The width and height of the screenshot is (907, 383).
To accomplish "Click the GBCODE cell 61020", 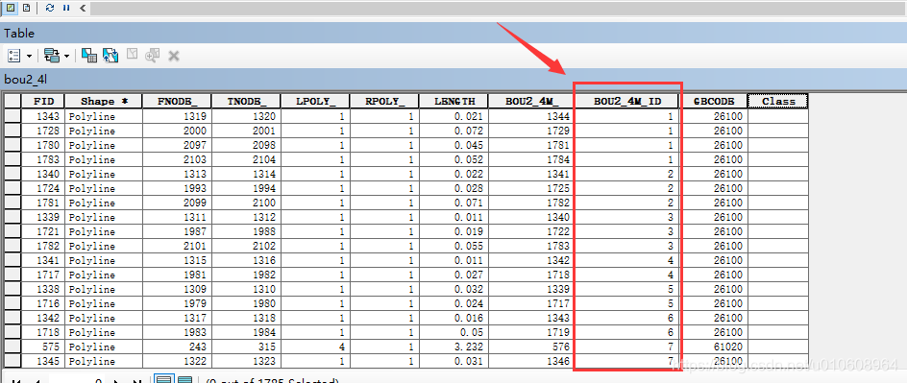I will (x=713, y=347).
